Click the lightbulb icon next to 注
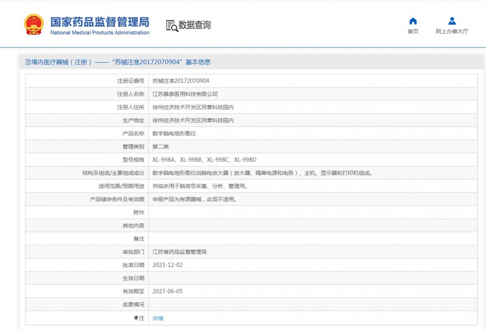486x330 pixels. click(136, 318)
